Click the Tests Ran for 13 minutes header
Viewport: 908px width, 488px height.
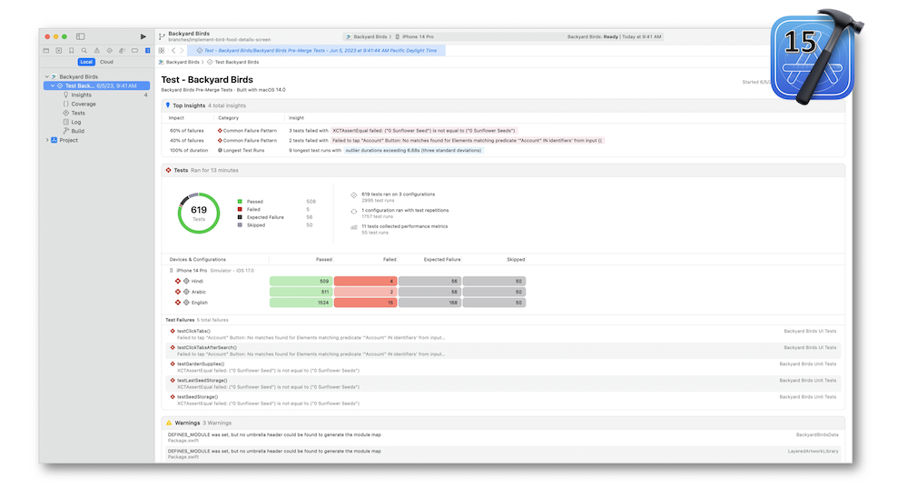tap(503, 171)
